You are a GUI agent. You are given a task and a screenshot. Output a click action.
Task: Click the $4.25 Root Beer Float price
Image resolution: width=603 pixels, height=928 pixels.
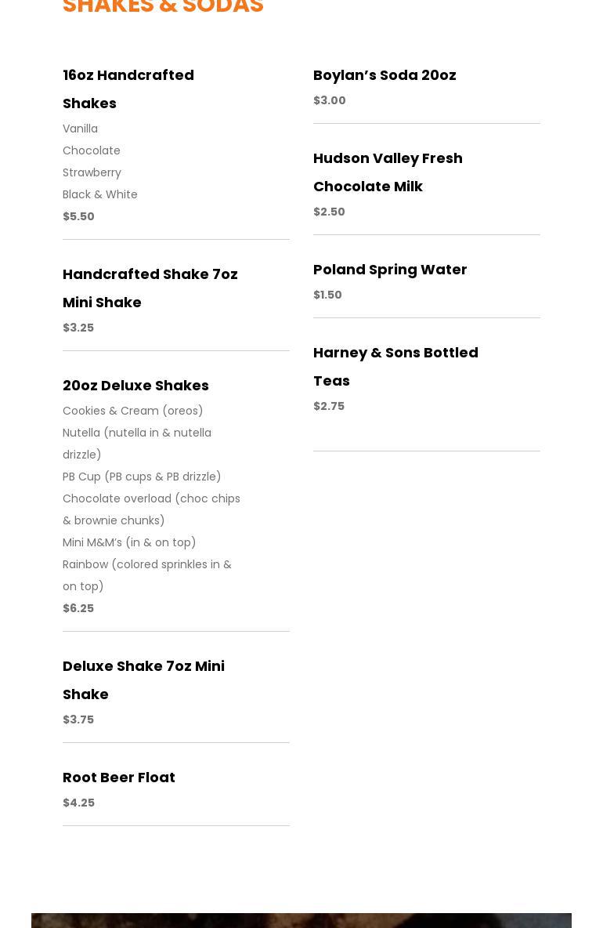click(x=78, y=803)
